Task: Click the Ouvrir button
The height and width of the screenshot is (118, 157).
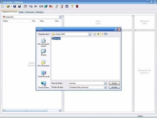Action: coord(114,83)
